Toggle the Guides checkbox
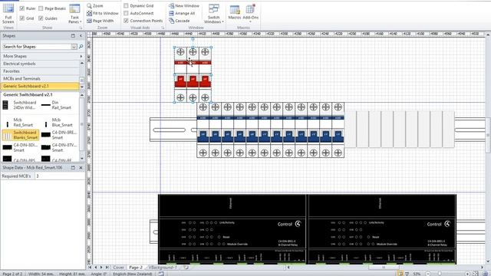The image size is (491, 276). [x=41, y=18]
